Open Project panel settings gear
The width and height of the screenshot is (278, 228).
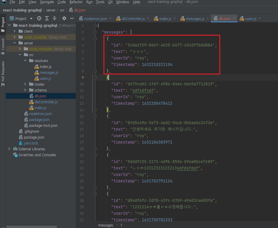64,19
